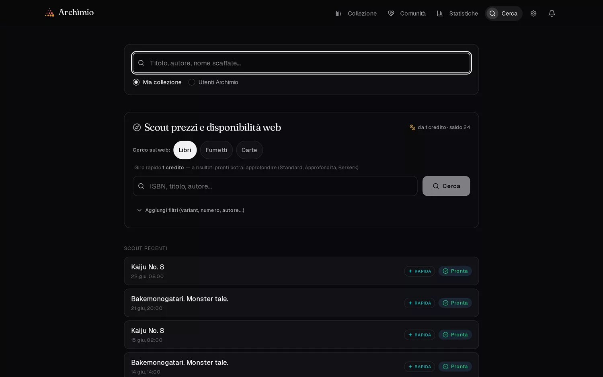Choose the Carte category pill
This screenshot has height=377, width=603.
tap(249, 150)
